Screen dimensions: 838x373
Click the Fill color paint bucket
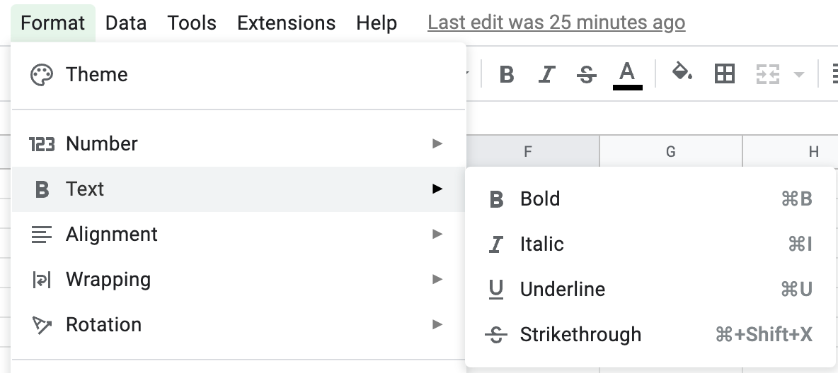(x=682, y=73)
